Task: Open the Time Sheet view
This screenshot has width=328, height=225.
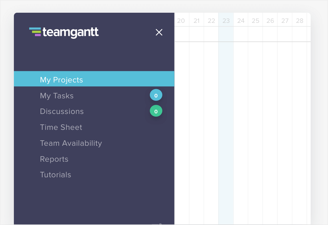Action: click(x=61, y=127)
